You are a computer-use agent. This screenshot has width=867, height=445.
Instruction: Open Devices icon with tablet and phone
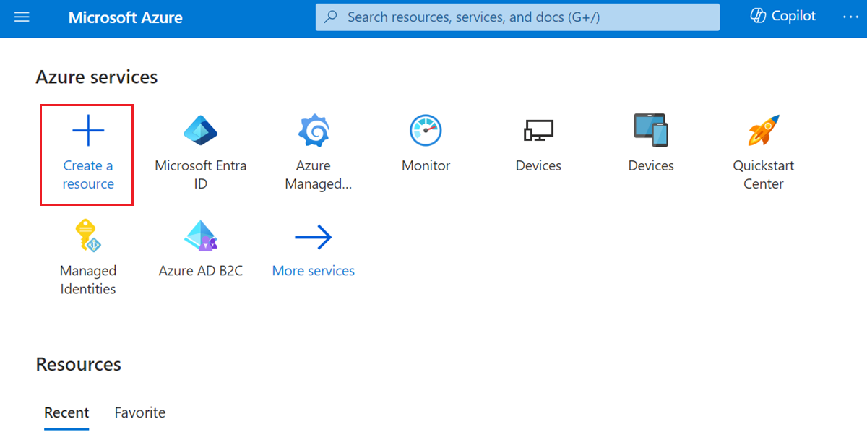[x=651, y=131]
